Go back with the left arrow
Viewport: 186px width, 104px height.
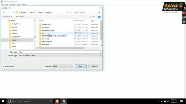pyautogui.click(x=4, y=12)
